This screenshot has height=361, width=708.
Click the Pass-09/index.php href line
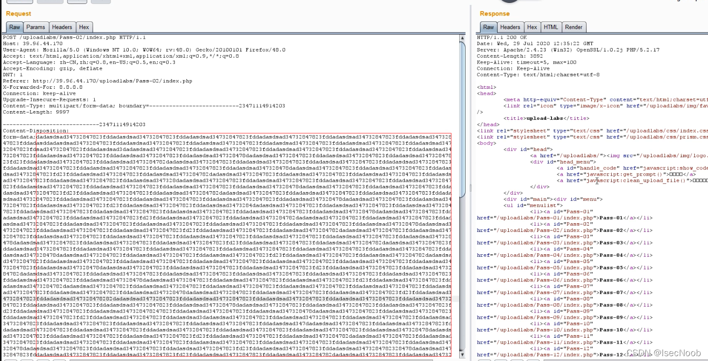click(564, 317)
